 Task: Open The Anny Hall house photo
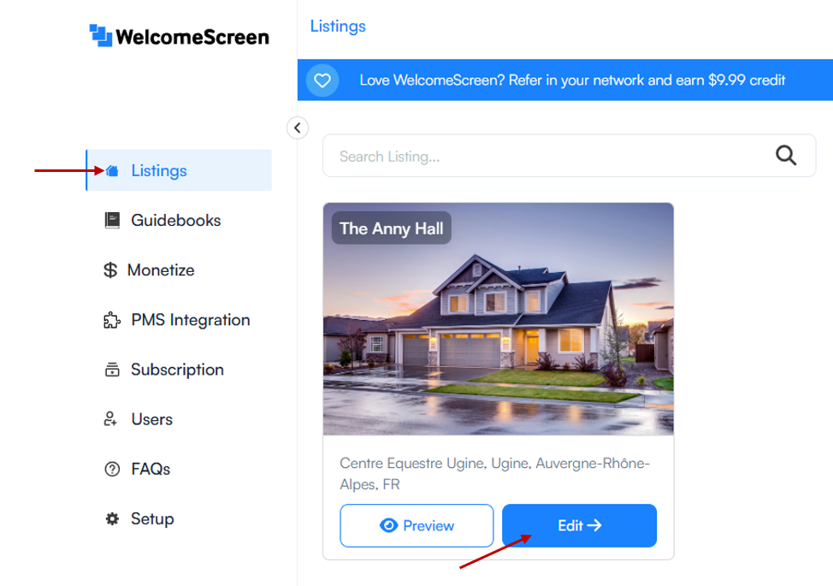499,319
